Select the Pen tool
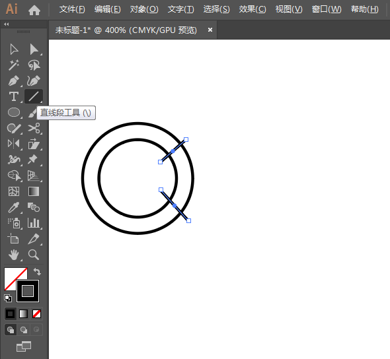390x359 pixels. pyautogui.click(x=14, y=81)
